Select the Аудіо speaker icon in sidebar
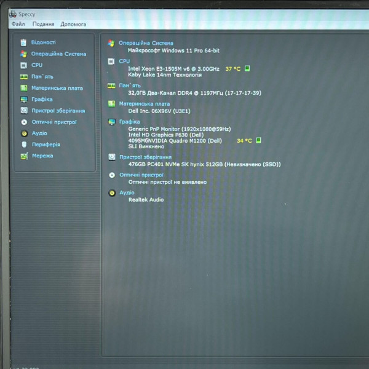 (24, 133)
